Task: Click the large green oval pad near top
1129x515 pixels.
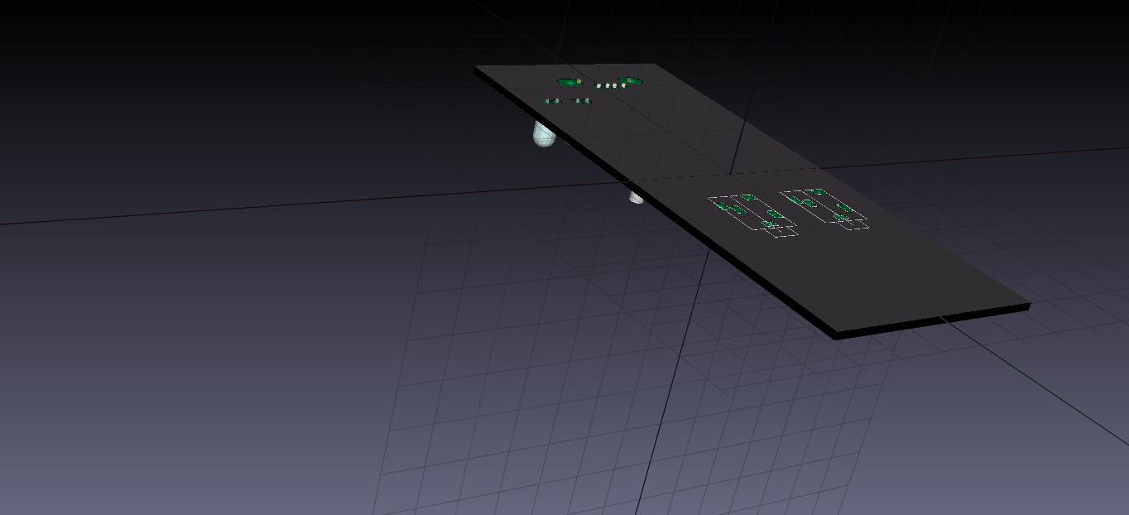Action: pos(569,82)
